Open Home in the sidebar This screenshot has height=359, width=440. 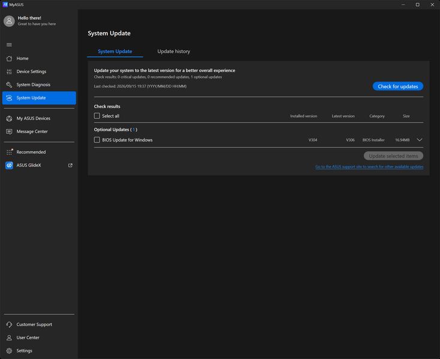pyautogui.click(x=39, y=58)
